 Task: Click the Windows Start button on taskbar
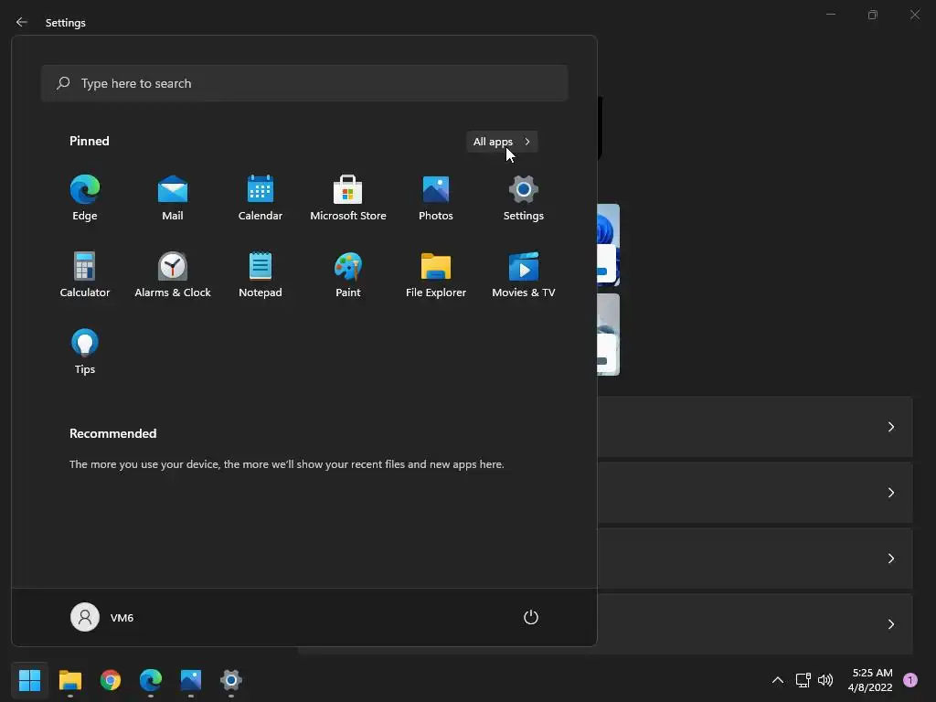[x=29, y=680]
